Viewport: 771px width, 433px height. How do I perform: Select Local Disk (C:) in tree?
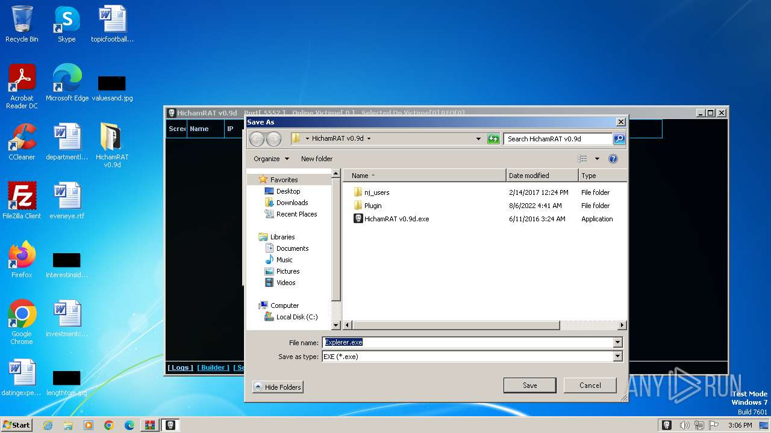[x=296, y=317]
